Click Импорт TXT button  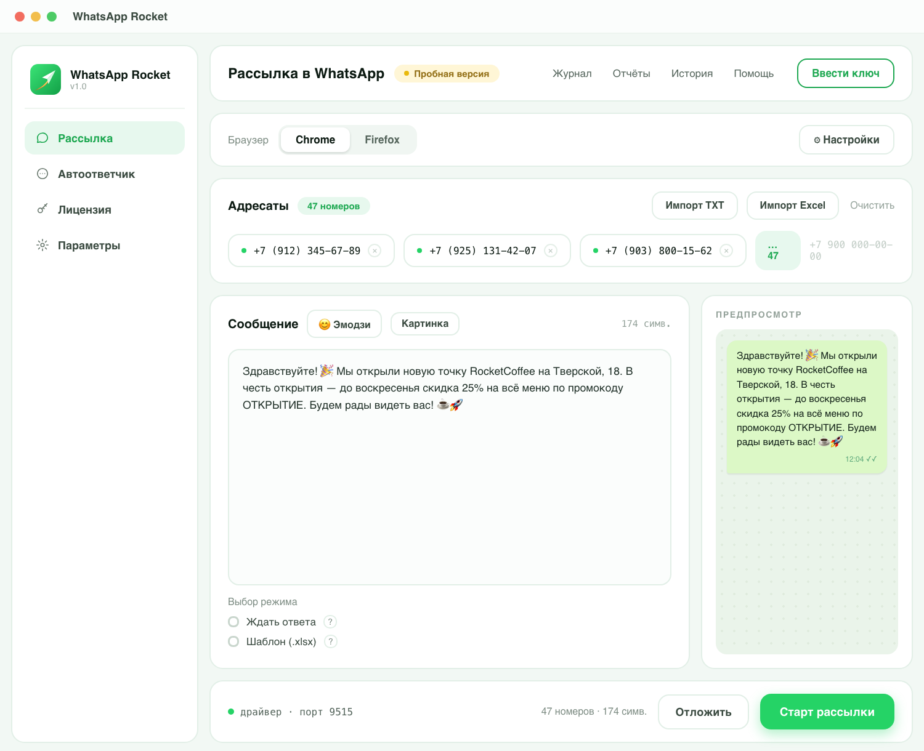pos(695,206)
